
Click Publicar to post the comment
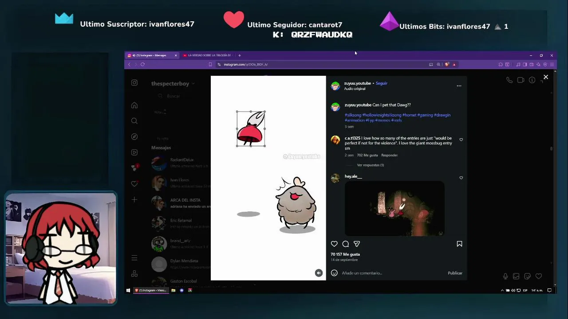click(455, 273)
